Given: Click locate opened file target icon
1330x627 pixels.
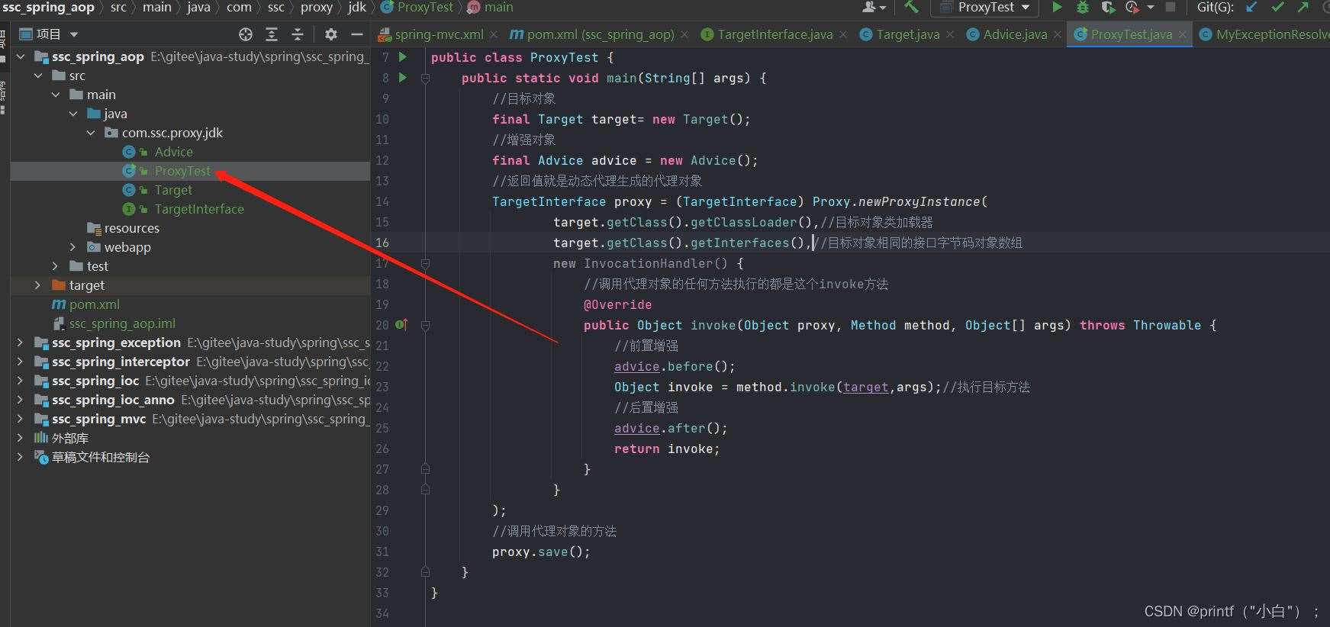Looking at the screenshot, I should [x=245, y=34].
